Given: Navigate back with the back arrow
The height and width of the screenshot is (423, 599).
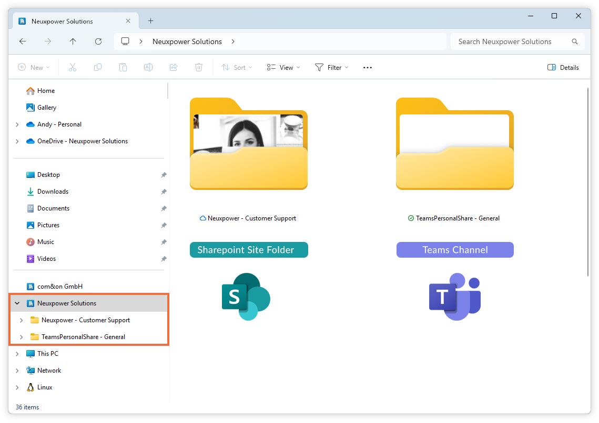Looking at the screenshot, I should 22,41.
